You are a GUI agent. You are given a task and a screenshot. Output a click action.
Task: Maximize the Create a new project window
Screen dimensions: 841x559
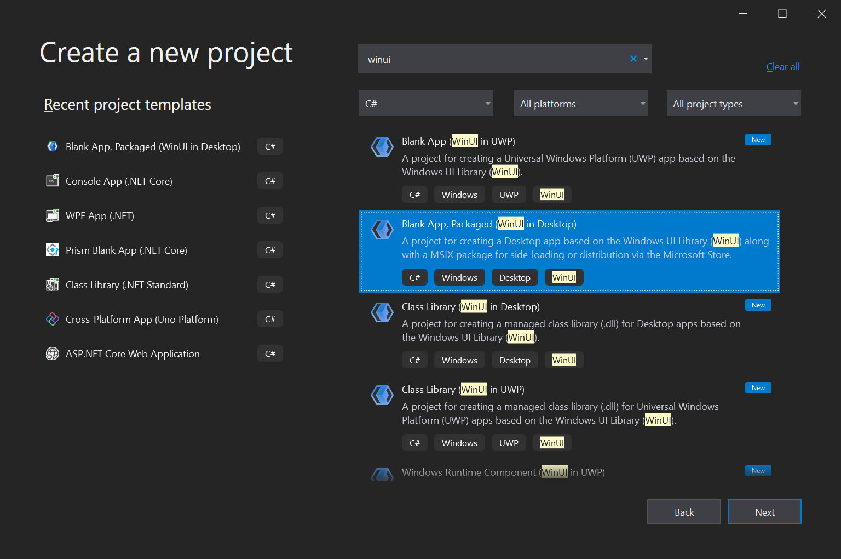[x=782, y=14]
